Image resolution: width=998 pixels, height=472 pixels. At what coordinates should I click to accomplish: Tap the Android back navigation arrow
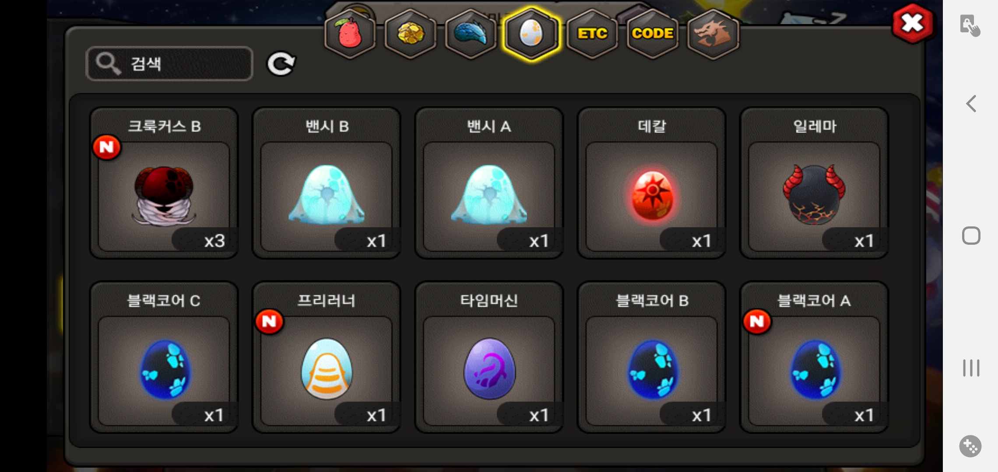coord(971,104)
